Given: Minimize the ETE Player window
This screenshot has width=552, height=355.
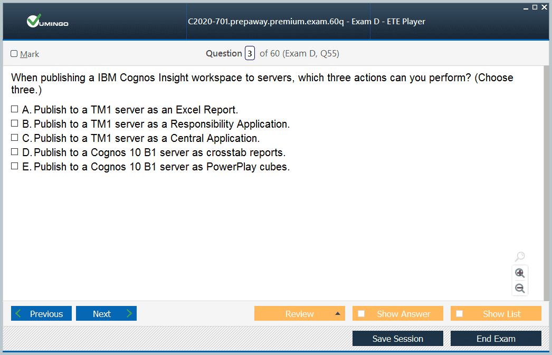Looking at the screenshot, I should 526,7.
